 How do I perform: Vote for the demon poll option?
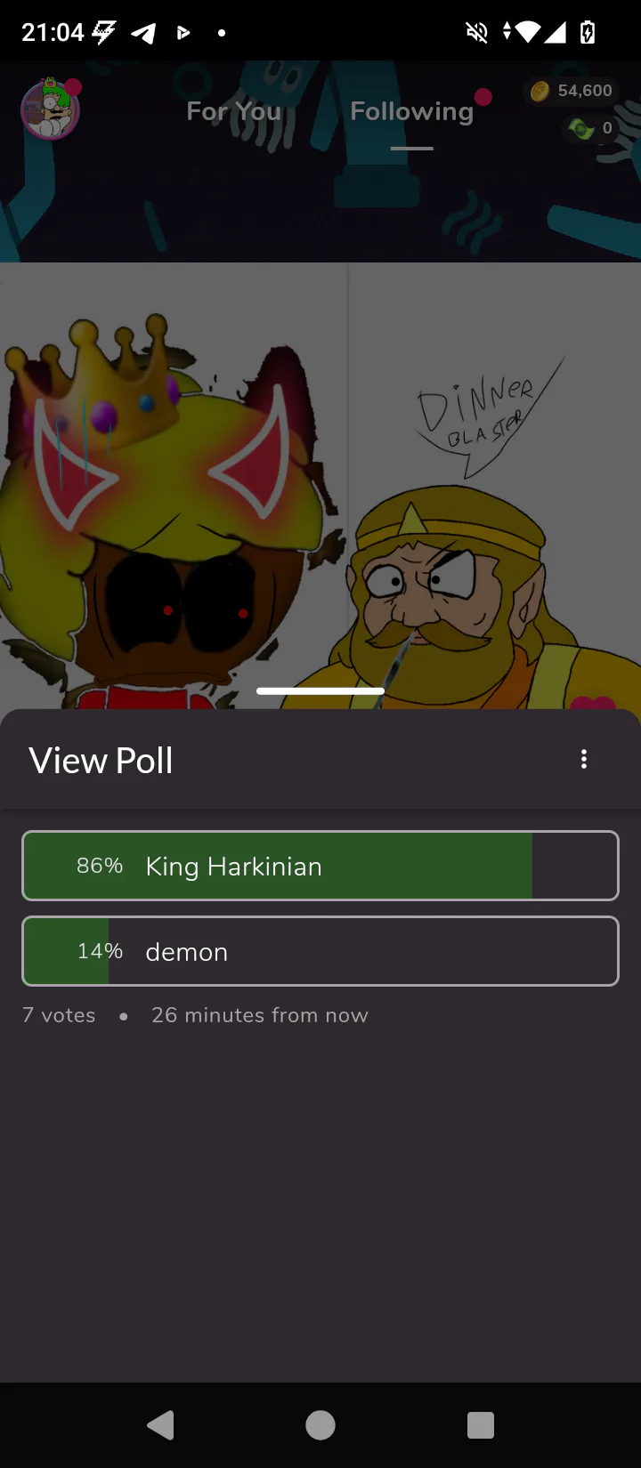point(320,951)
